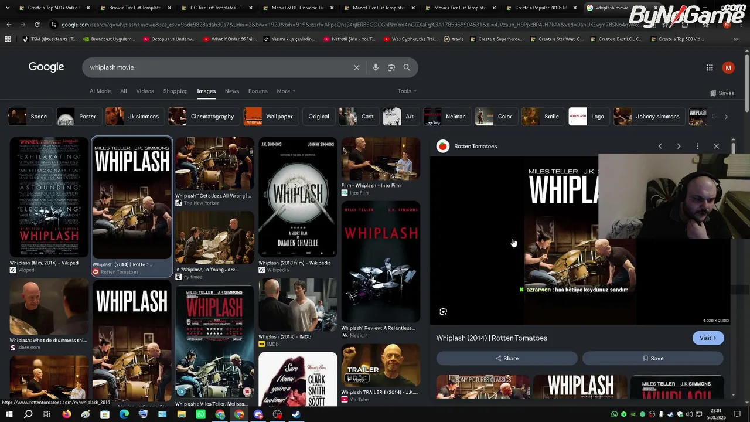
Task: Open the Windows notification center
Action: tap(737, 414)
